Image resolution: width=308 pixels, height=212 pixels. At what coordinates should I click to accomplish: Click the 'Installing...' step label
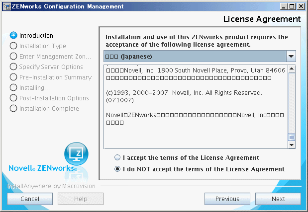tap(34, 87)
